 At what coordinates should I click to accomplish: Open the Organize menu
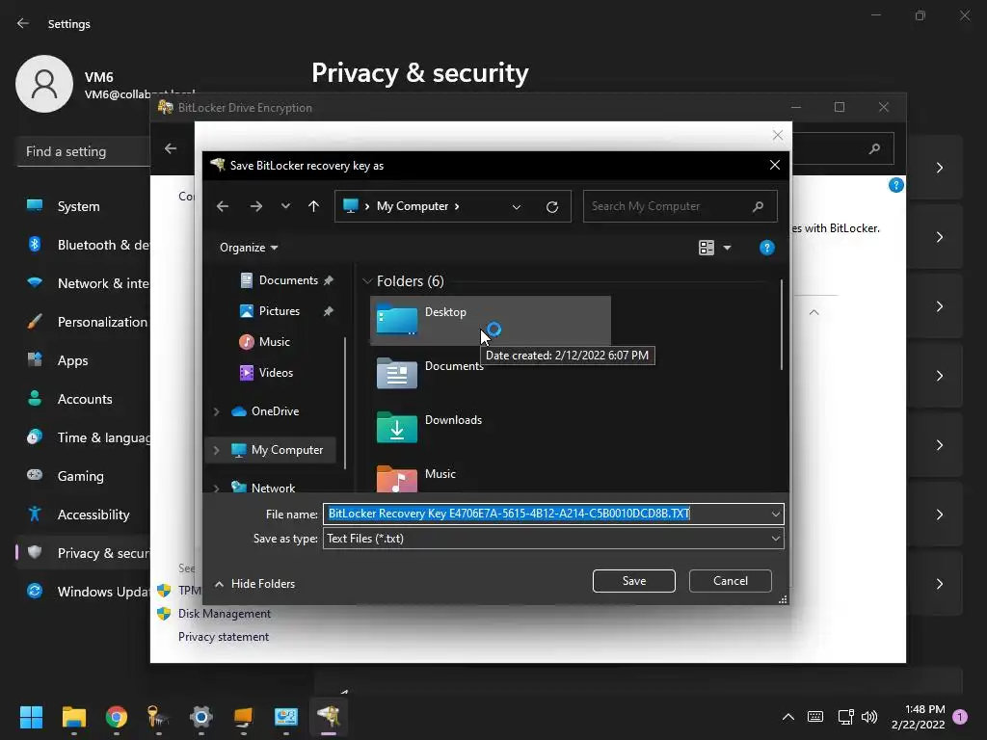(249, 248)
